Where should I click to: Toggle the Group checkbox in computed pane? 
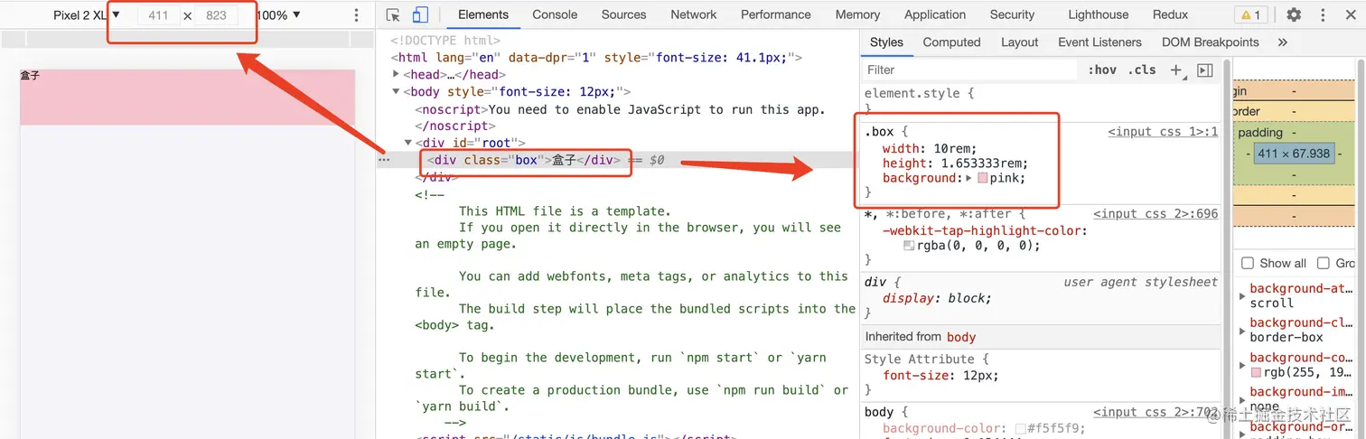click(1324, 263)
